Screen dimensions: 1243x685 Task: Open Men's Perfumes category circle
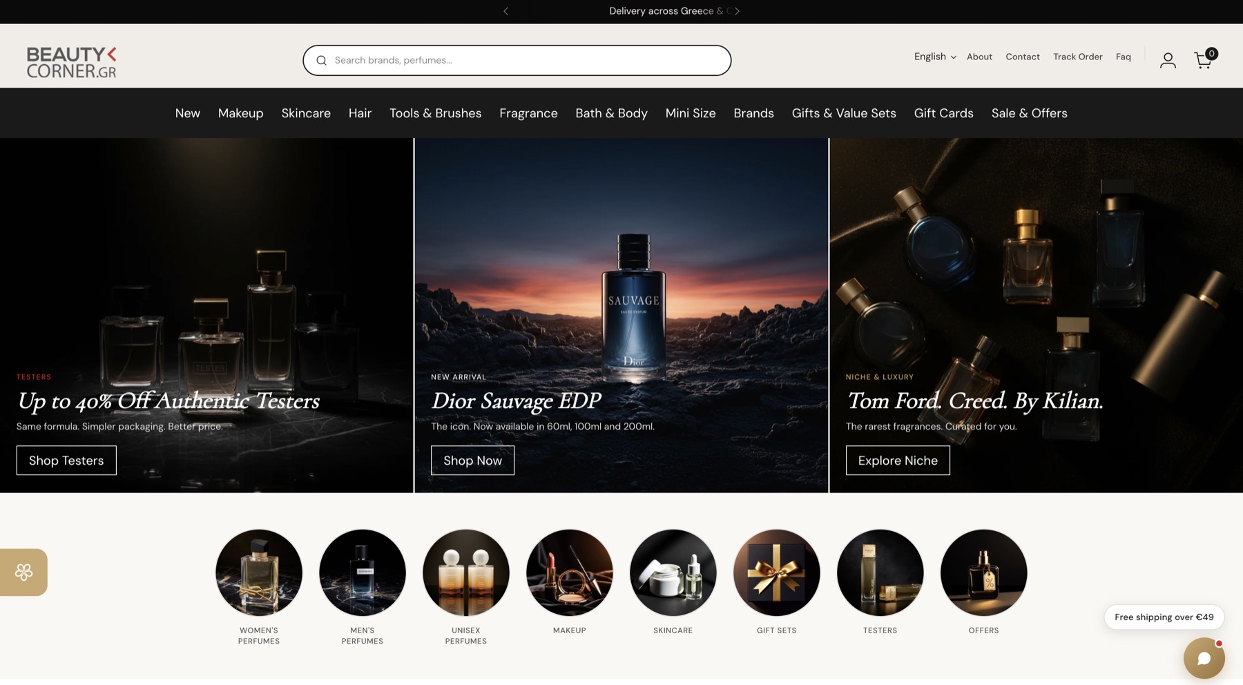363,572
